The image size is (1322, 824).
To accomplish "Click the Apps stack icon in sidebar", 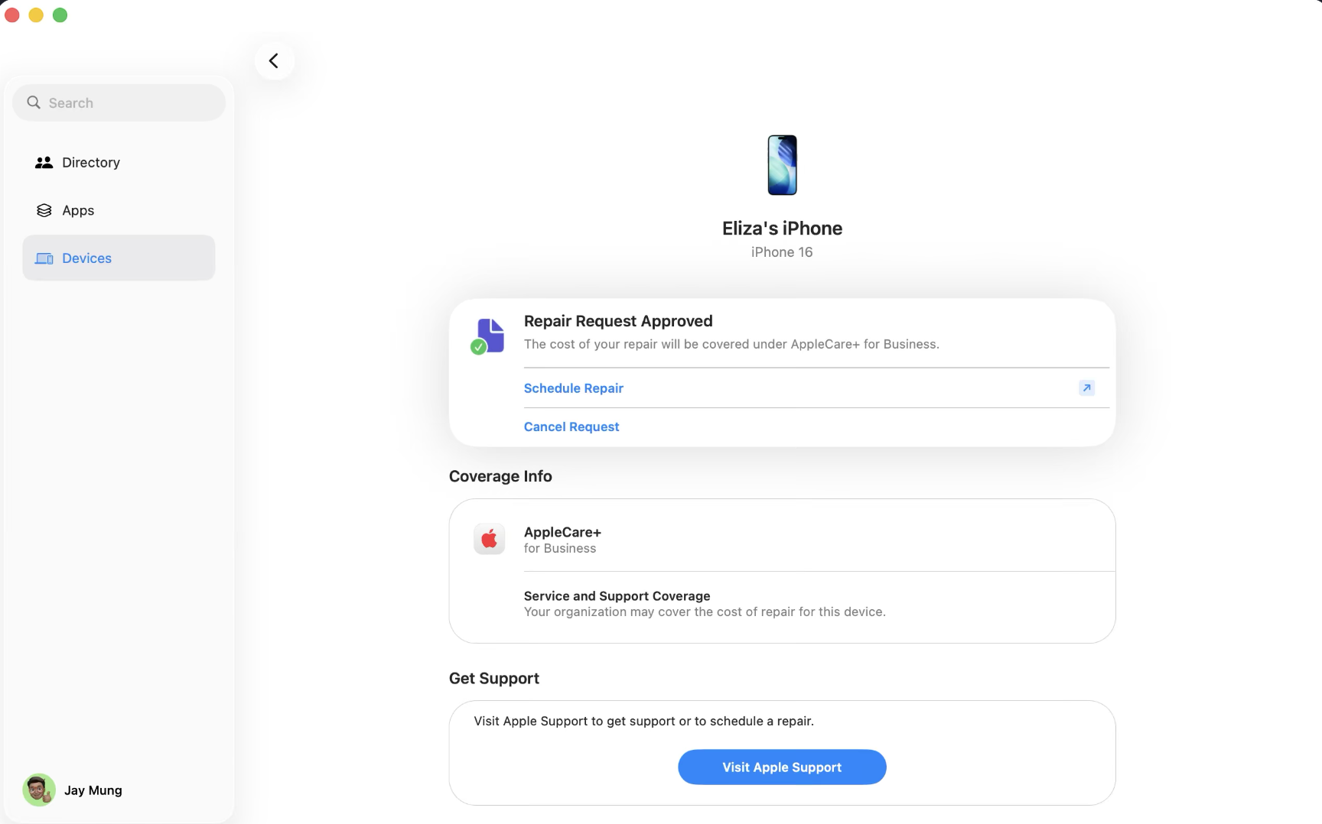I will pyautogui.click(x=44, y=210).
